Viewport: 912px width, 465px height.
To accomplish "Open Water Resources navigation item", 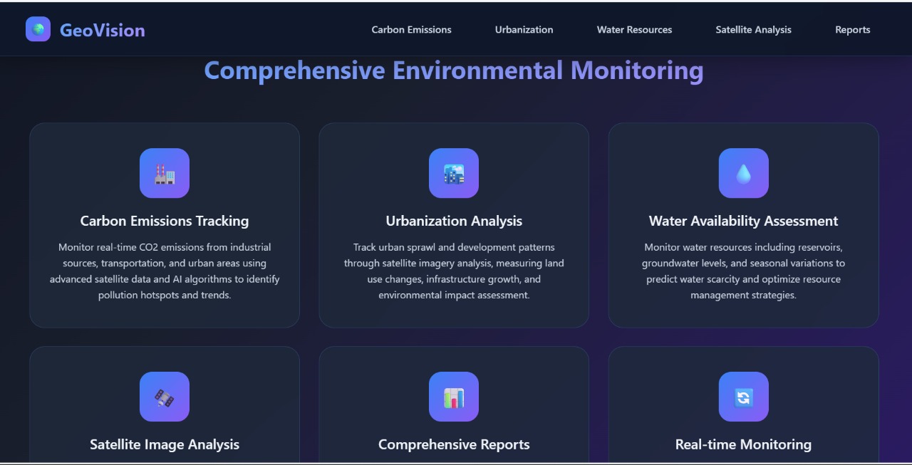I will pyautogui.click(x=634, y=30).
